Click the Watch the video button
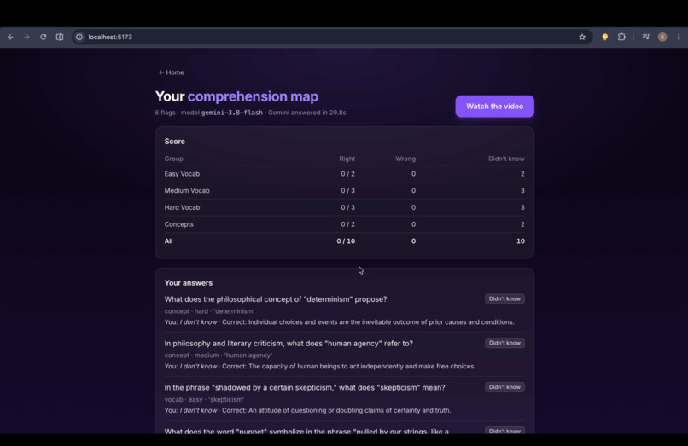Screen dimensions: 688x446 coord(494,106)
